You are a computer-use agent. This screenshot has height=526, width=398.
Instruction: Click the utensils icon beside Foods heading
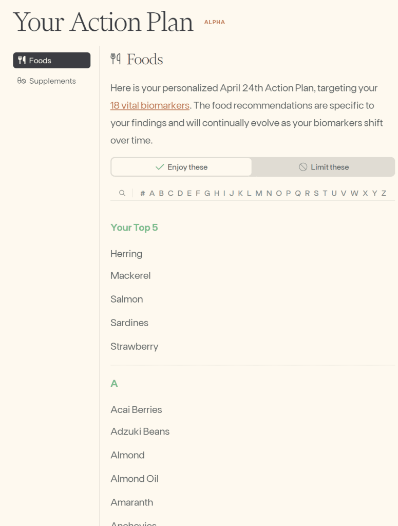116,60
